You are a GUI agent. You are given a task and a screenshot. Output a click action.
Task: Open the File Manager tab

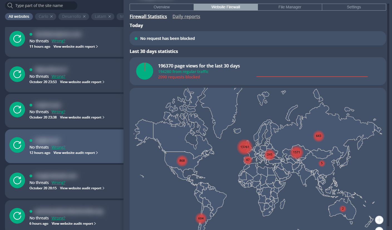click(x=290, y=7)
